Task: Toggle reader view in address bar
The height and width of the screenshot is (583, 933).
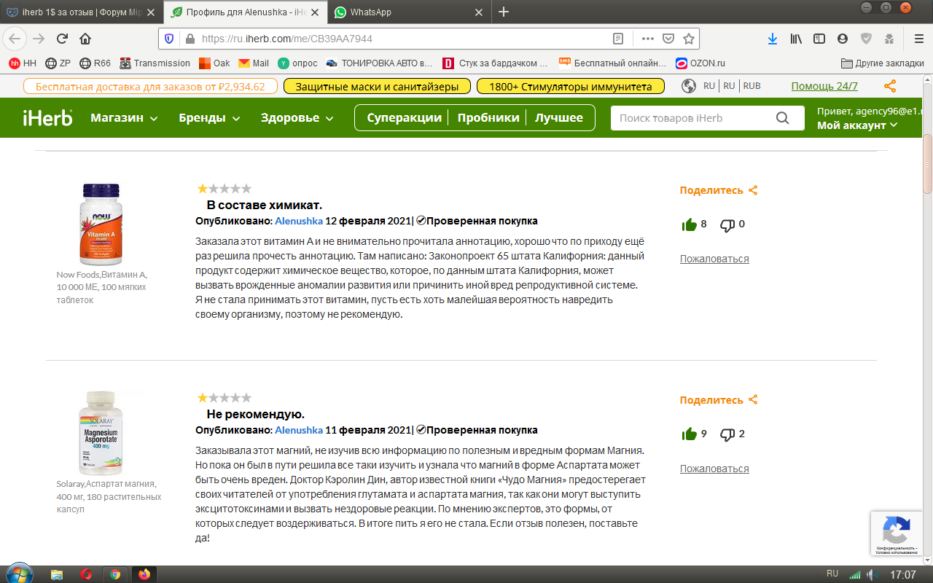Action: 618,39
